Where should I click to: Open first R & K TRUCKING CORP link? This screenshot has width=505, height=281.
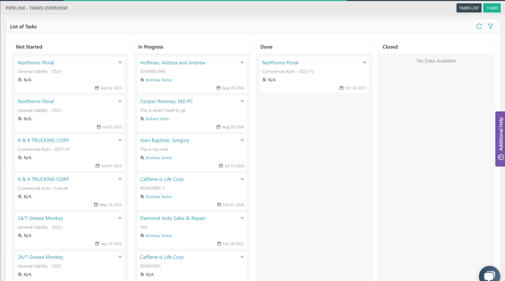pos(43,140)
